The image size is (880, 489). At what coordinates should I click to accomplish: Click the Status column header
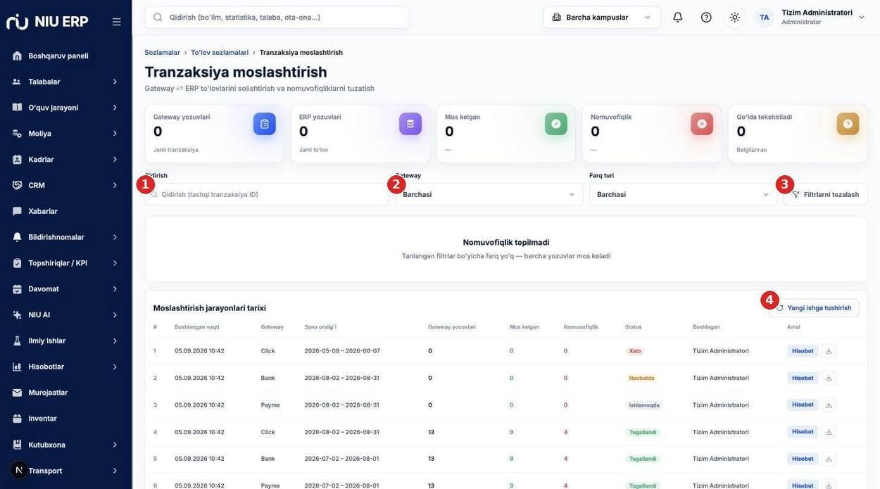[634, 327]
